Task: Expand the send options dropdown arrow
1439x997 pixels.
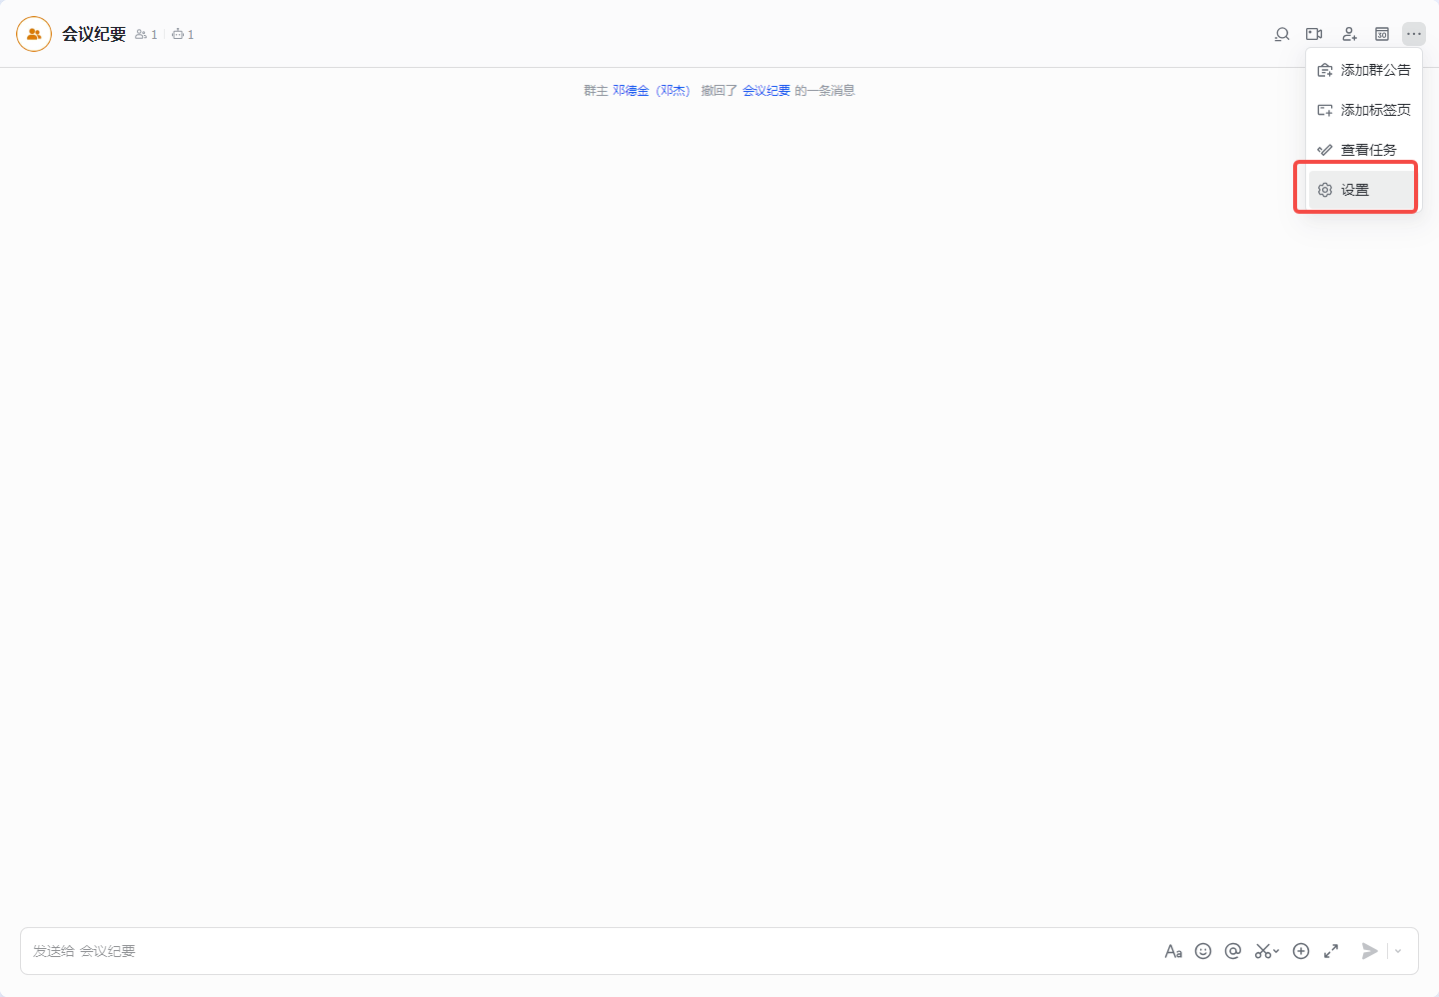Action: (x=1398, y=951)
